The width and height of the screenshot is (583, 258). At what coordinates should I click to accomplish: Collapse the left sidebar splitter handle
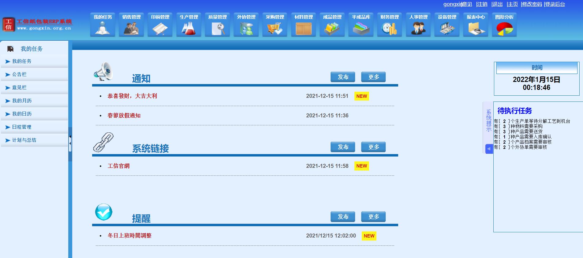click(x=70, y=144)
